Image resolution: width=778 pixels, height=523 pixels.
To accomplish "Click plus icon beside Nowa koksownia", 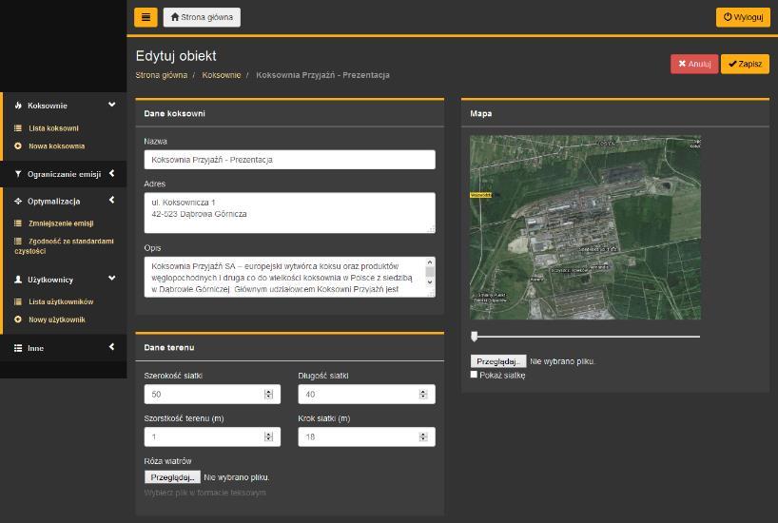I will (18, 145).
